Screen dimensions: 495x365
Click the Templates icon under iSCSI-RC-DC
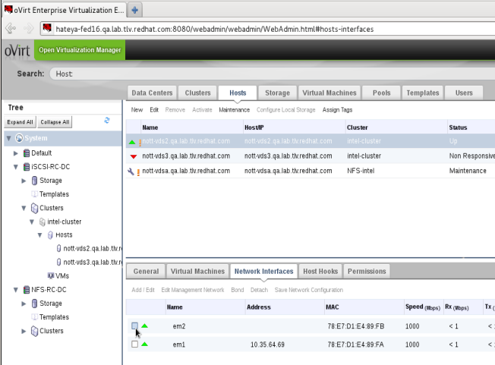click(34, 194)
